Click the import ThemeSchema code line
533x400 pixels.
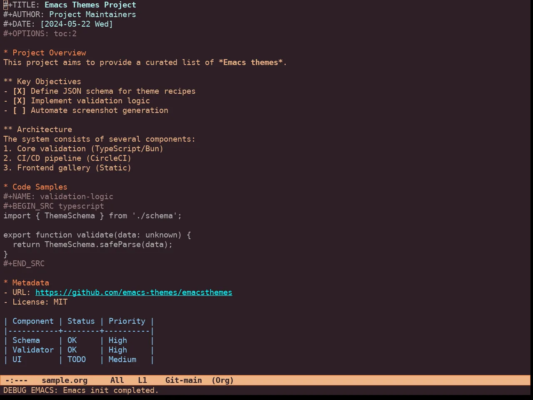coord(92,216)
